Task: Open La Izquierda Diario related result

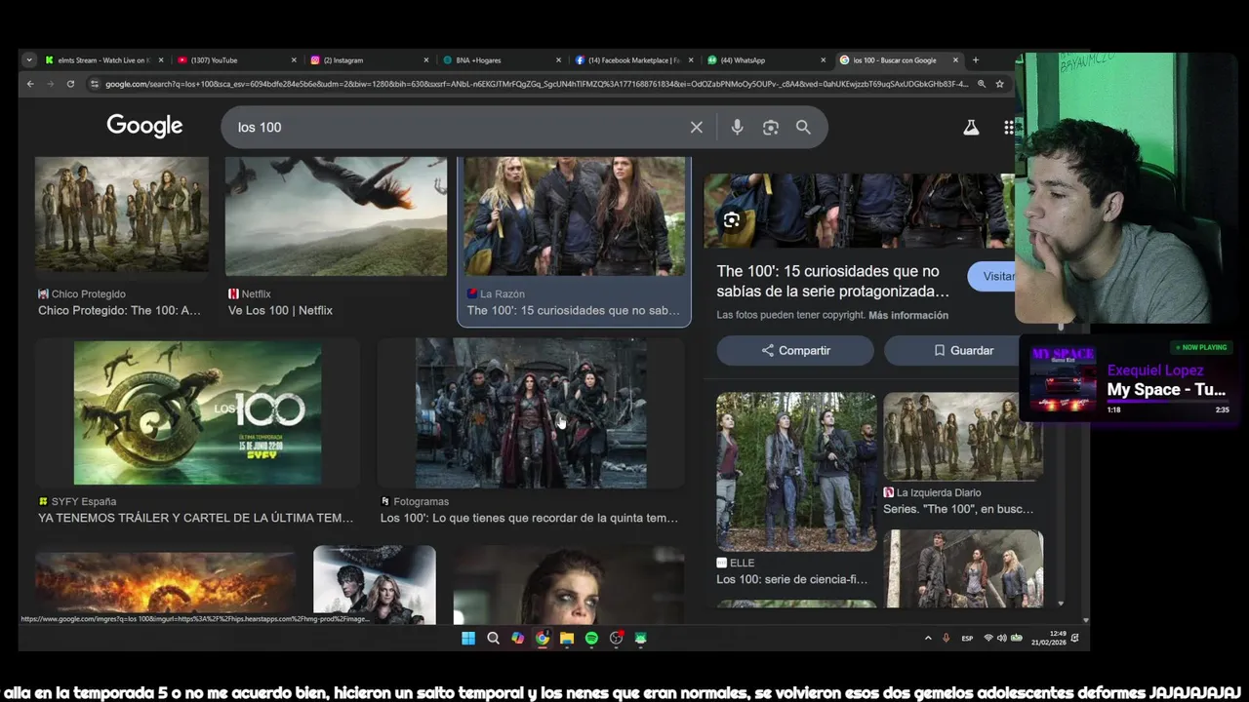Action: tap(958, 508)
